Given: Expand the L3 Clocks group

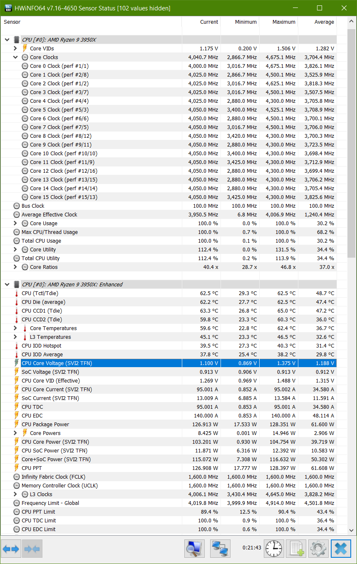Looking at the screenshot, I should (x=15, y=494).
